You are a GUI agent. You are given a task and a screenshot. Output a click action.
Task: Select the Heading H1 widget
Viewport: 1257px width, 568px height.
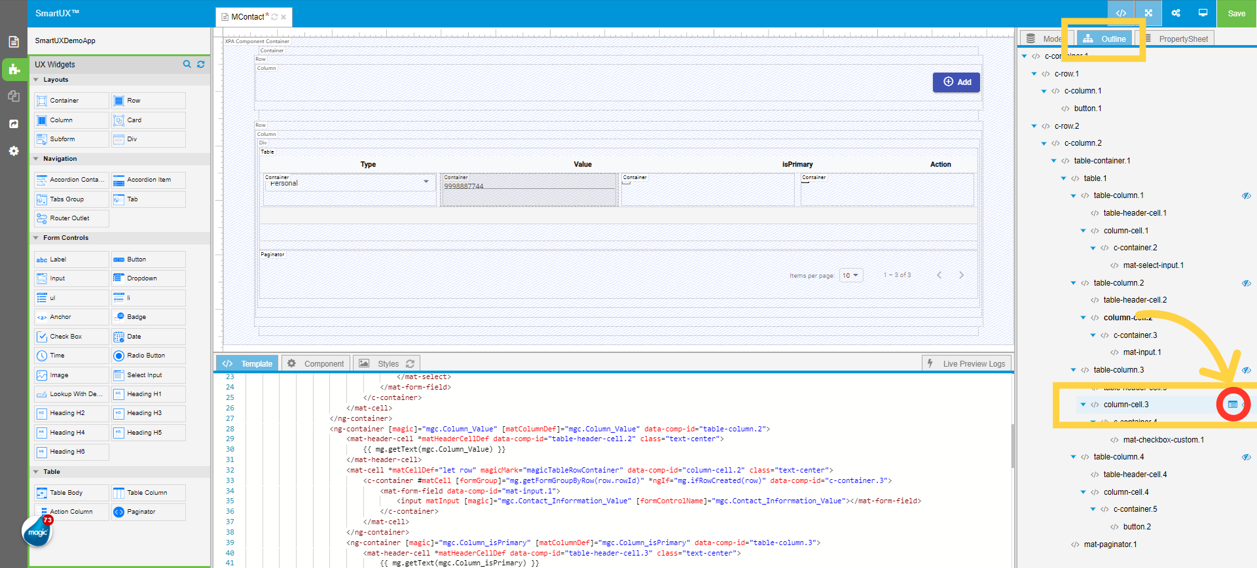pos(148,394)
